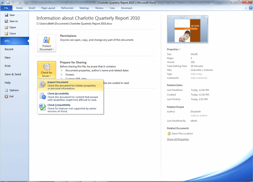Click the red Exit icon
Viewport: 253px width, 182px height.
tap(6, 96)
